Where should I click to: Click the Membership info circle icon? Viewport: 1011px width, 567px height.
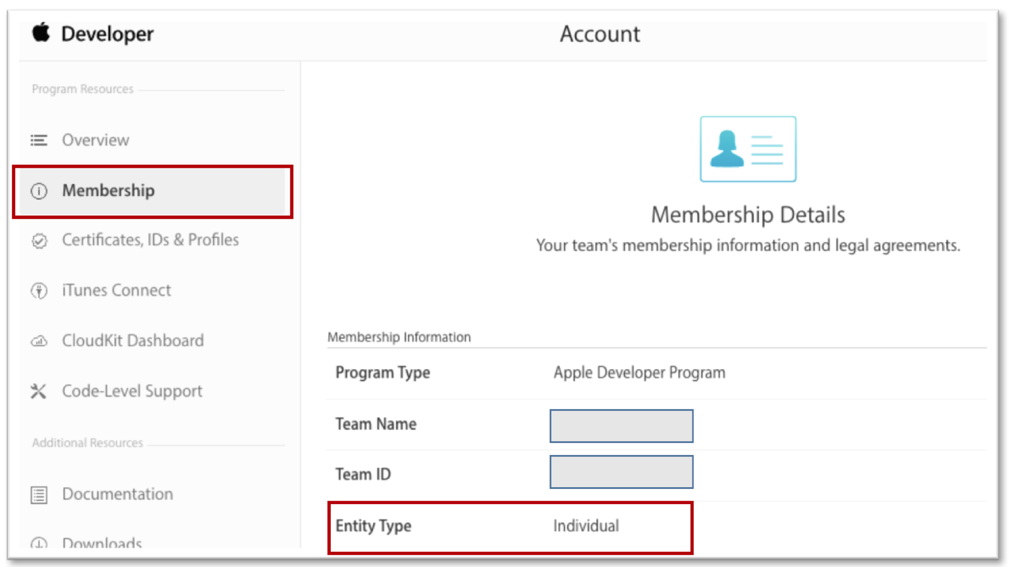(x=39, y=191)
